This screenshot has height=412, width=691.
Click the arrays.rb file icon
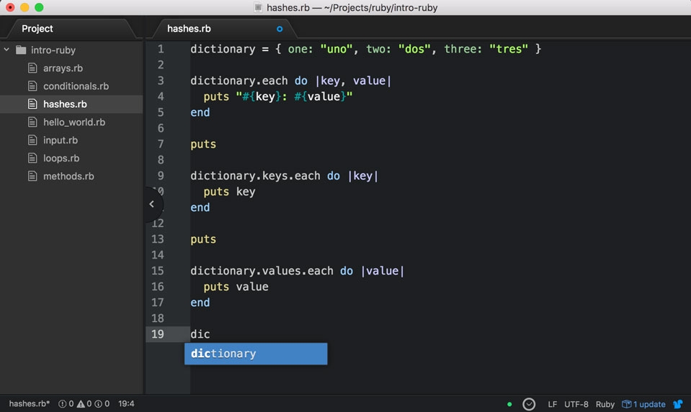click(x=32, y=68)
